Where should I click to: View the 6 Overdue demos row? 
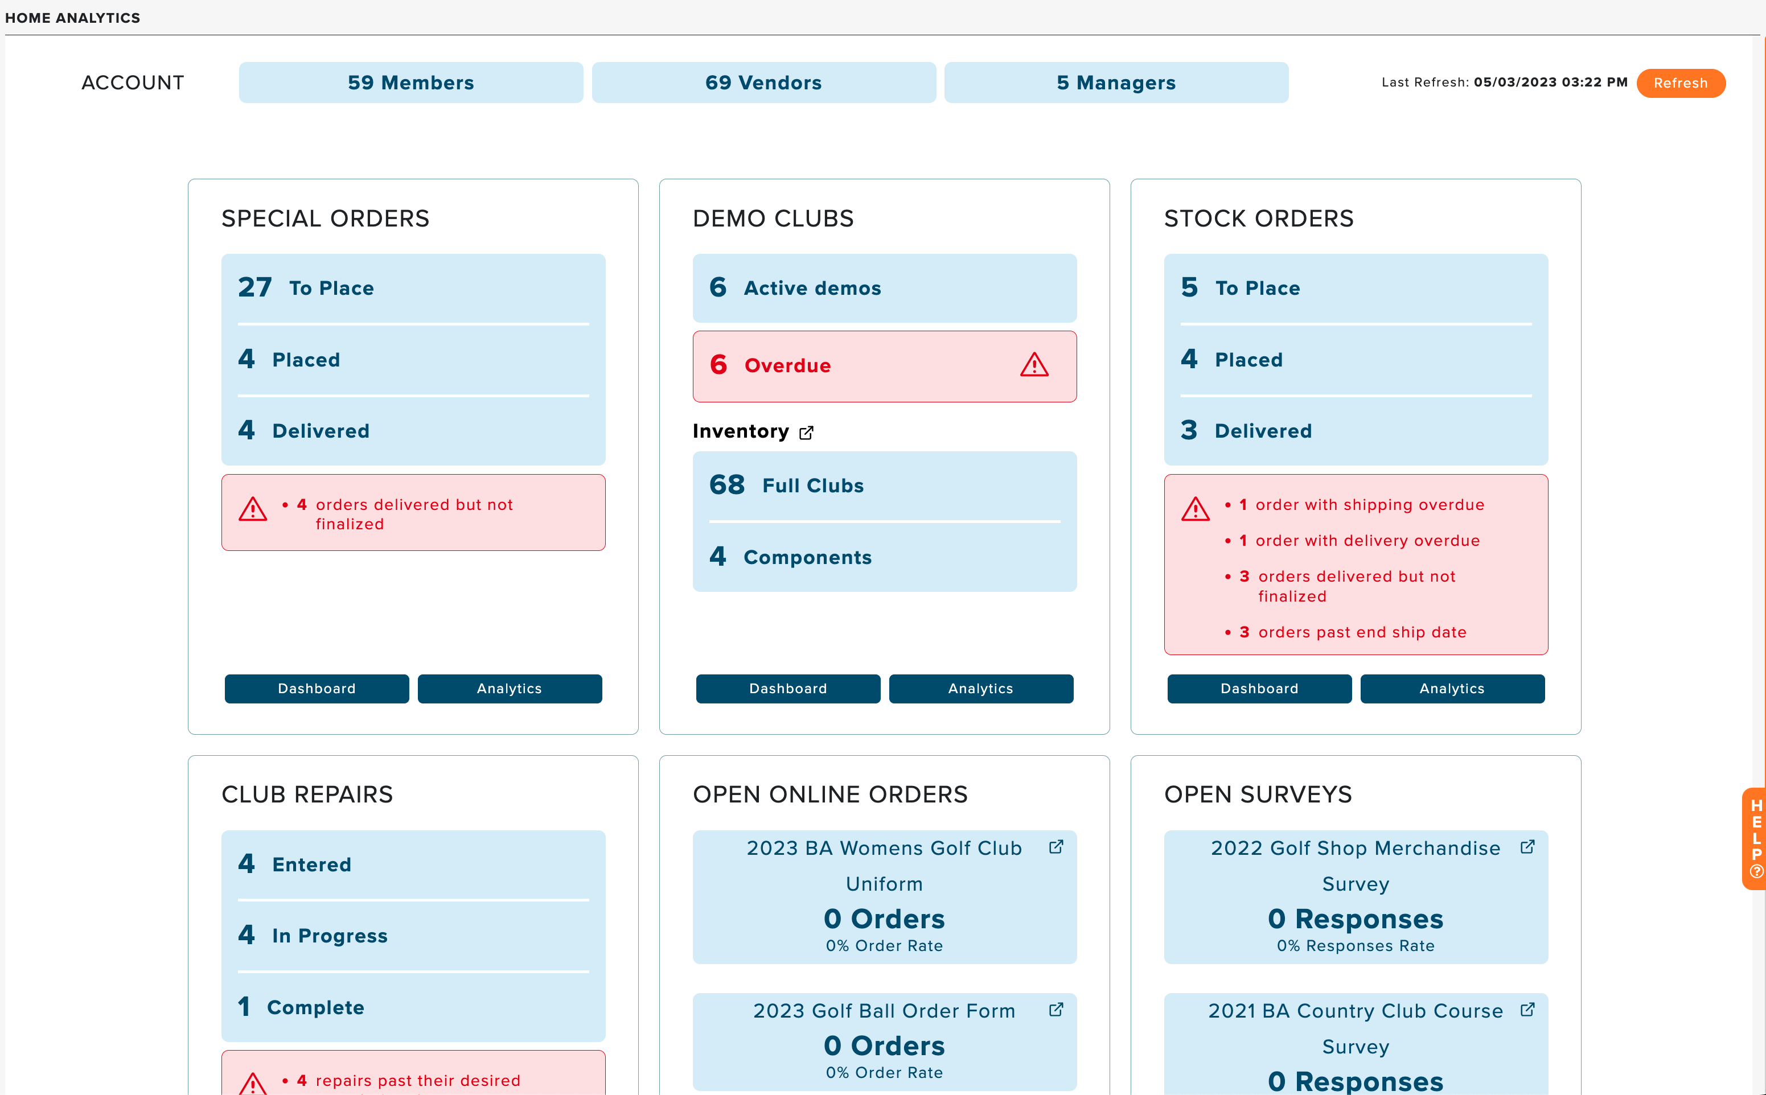point(885,366)
